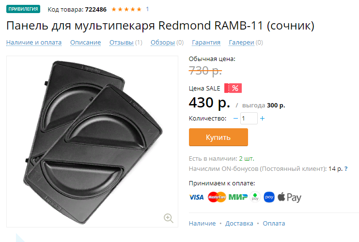Click the Apple Pay logo
This screenshot has width=359, height=242.
[x=289, y=197]
